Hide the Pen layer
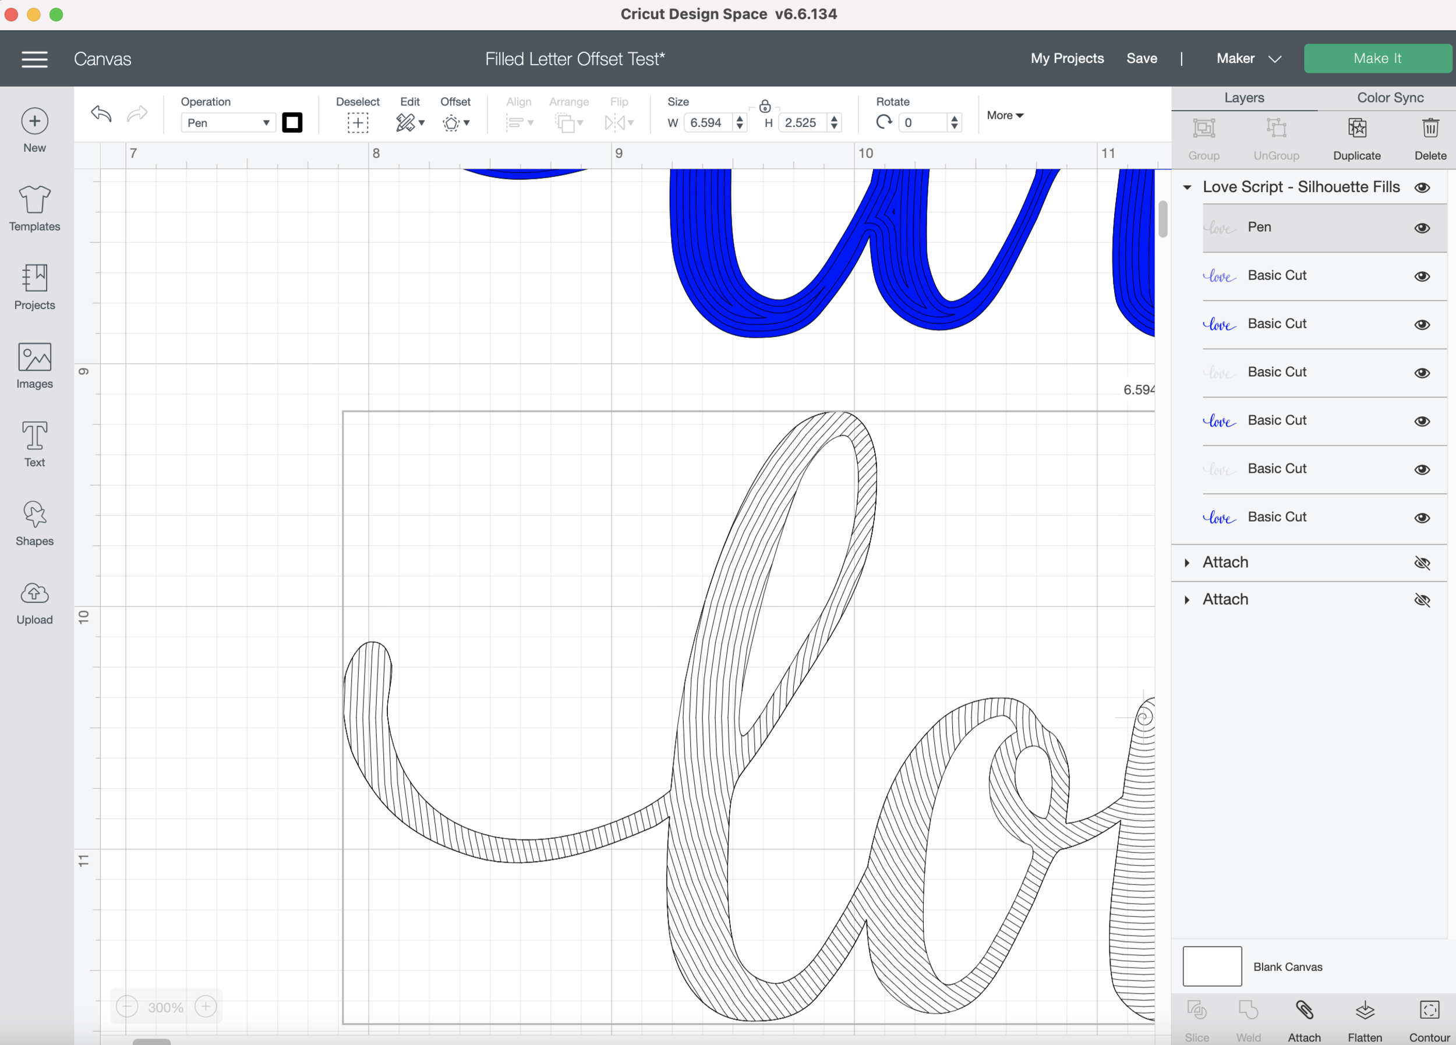 (1422, 229)
